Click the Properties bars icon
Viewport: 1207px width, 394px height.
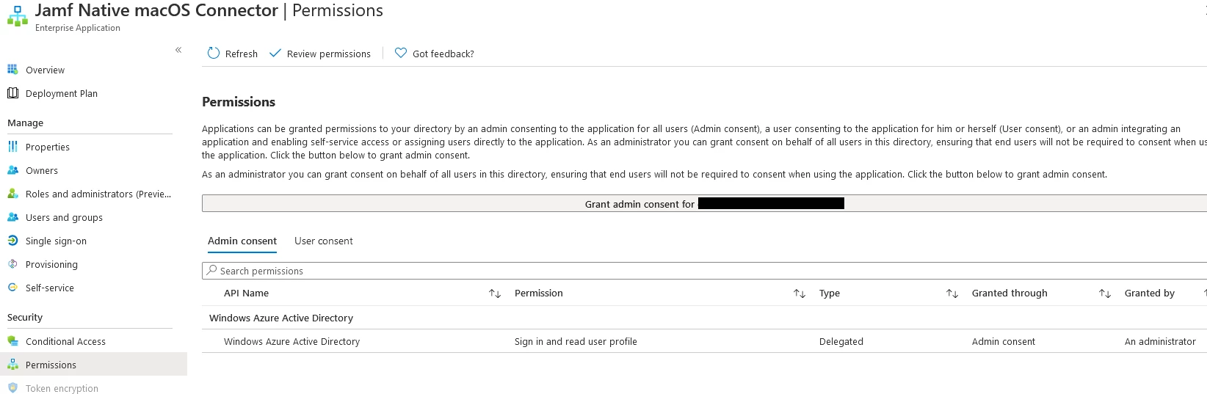click(12, 147)
